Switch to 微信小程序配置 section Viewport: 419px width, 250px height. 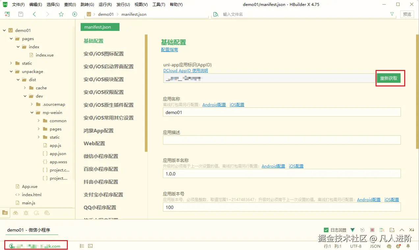pos(101,156)
